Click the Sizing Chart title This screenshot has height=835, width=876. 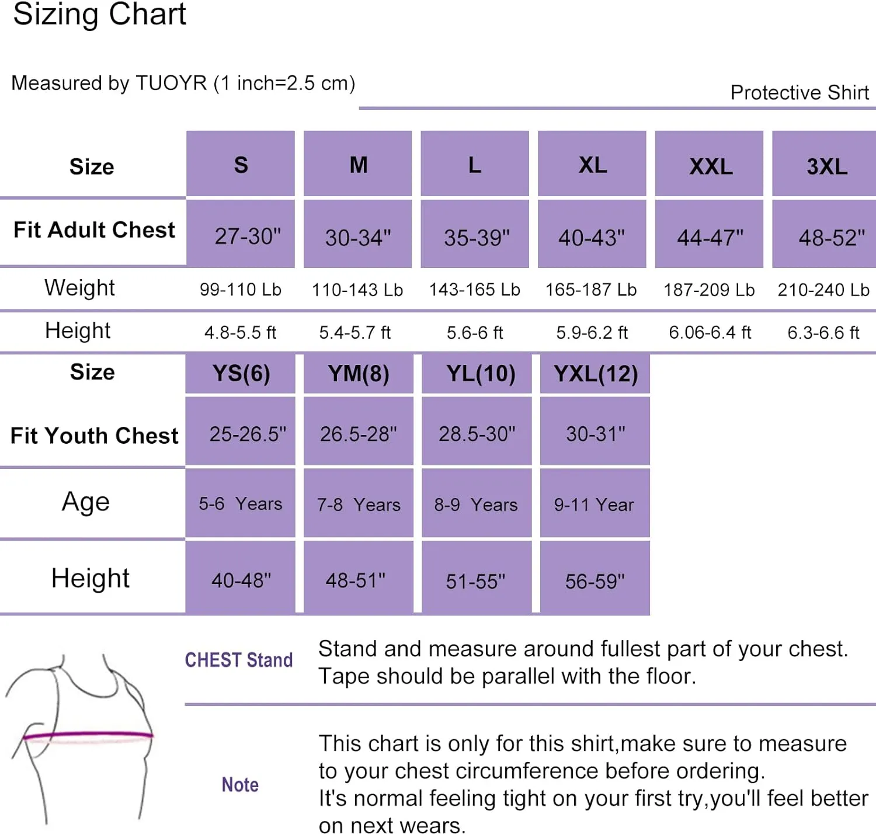coord(99,14)
